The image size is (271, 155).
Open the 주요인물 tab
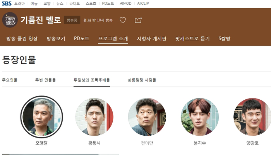point(10,80)
